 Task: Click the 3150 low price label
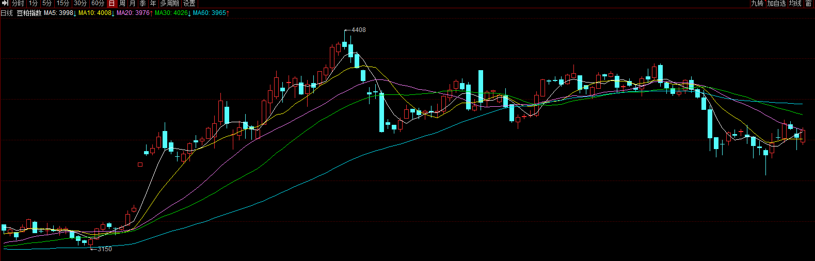click(105, 249)
